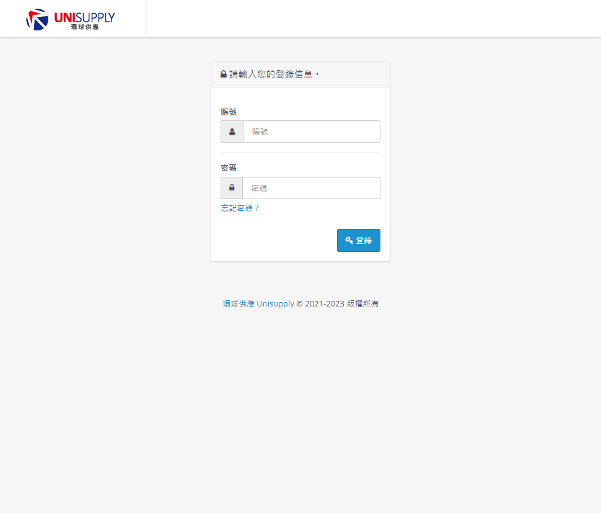Open the 忘記密碼？ forgot password link
The width and height of the screenshot is (601, 513).
click(240, 208)
